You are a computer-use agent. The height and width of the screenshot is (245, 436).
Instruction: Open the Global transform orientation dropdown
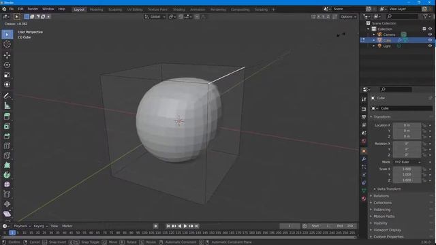click(155, 16)
